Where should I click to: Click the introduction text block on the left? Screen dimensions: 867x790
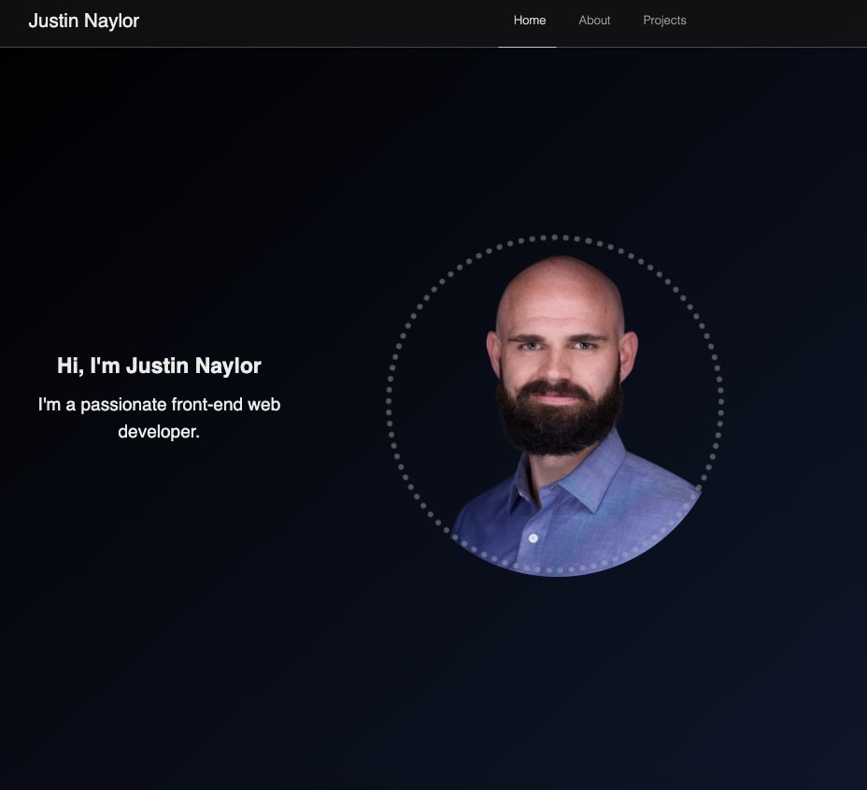point(159,397)
